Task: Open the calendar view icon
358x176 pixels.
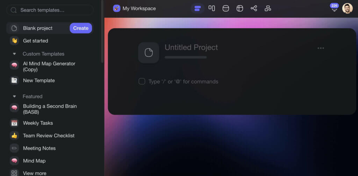Action: tap(226, 8)
